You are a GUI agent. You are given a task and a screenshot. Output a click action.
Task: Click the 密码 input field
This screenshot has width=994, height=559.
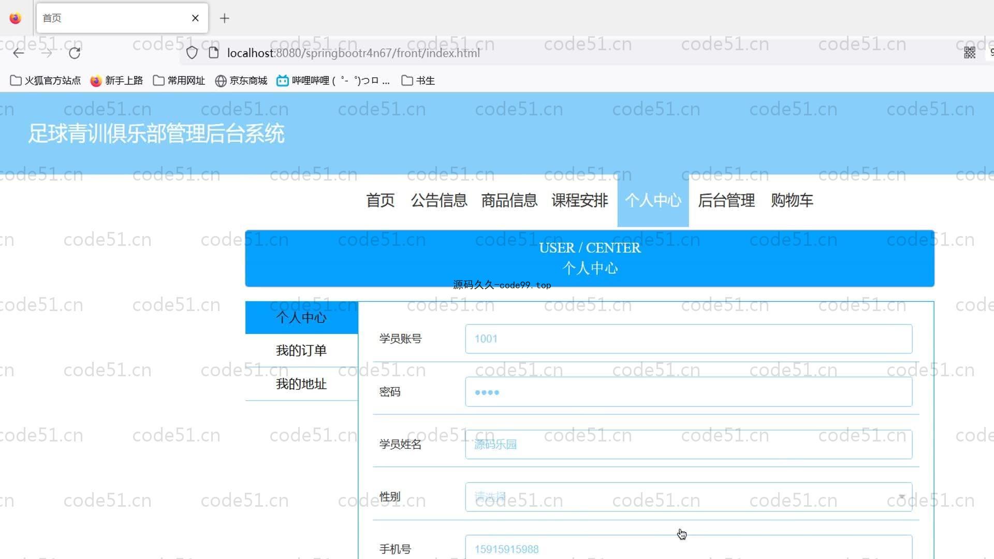coord(689,392)
